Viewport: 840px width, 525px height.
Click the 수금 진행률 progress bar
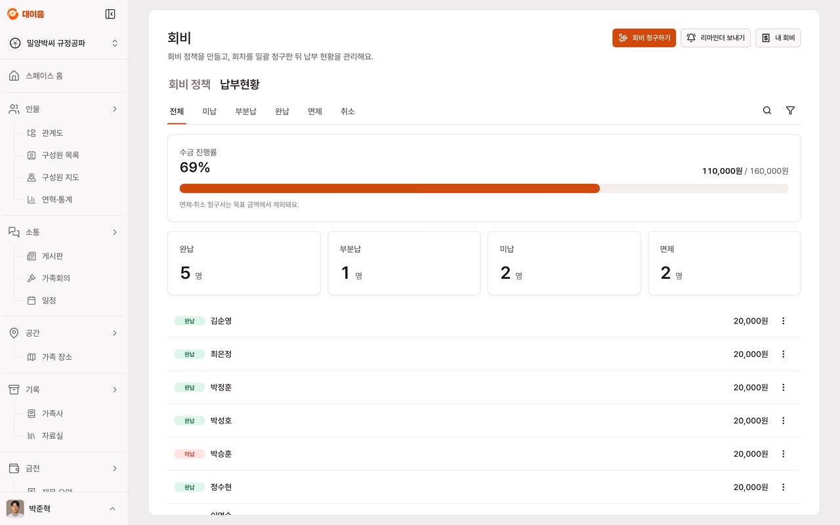tap(484, 188)
